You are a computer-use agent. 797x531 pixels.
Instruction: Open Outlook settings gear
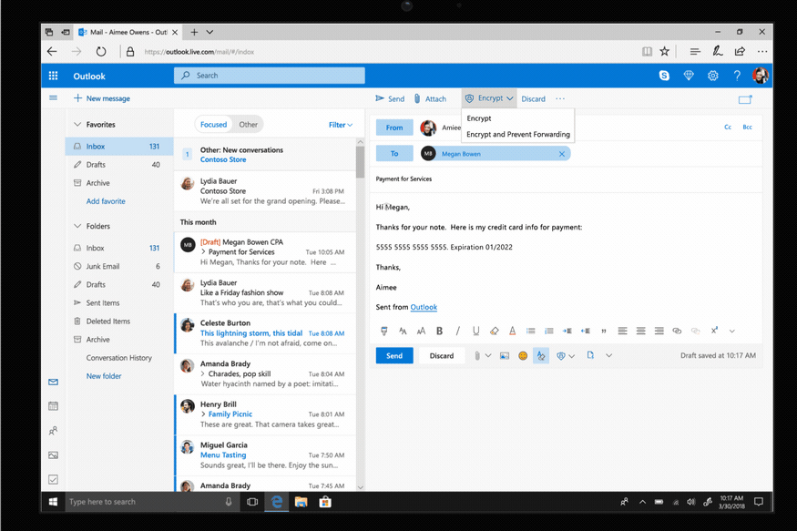coord(712,76)
